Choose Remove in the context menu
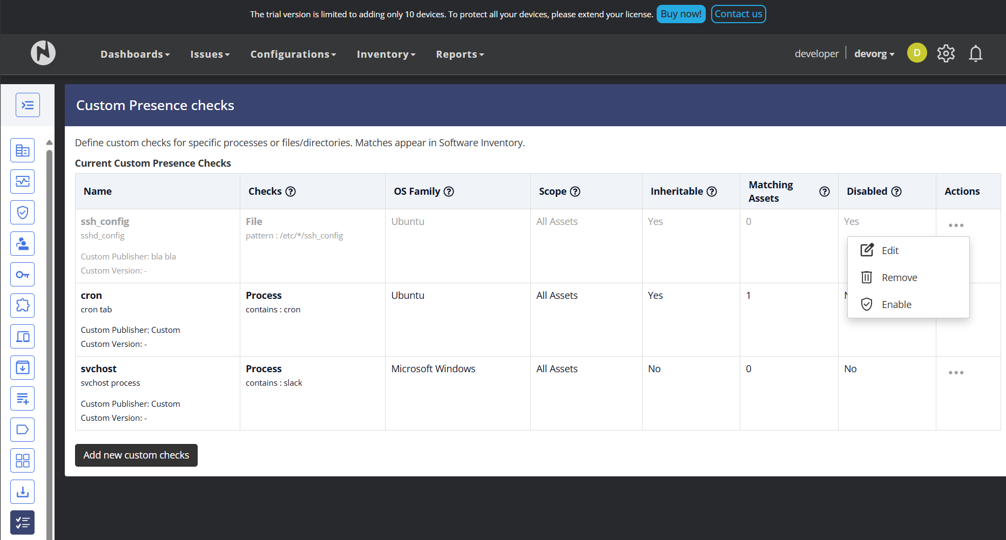Image resolution: width=1006 pixels, height=540 pixels. coord(899,278)
